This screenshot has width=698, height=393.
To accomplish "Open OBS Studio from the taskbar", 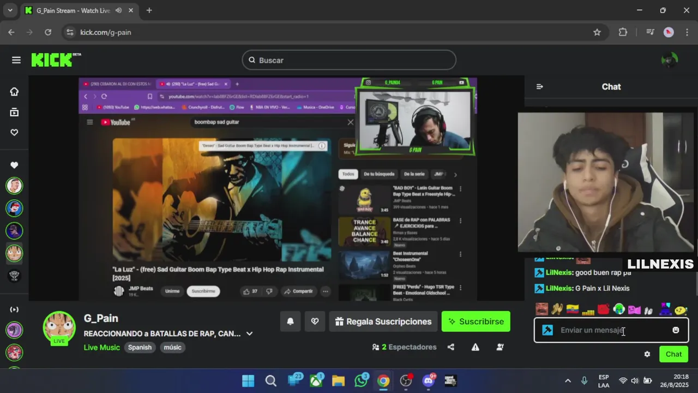I will [x=406, y=380].
